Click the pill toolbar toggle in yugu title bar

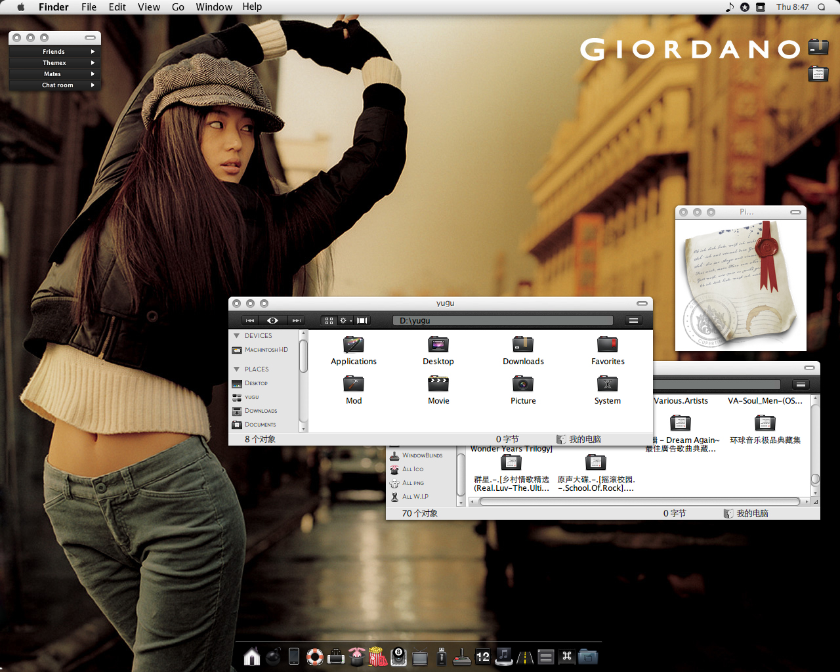click(x=642, y=303)
